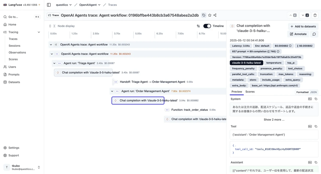321x174 pixels.
Task: Star the current trace
Action: click(210, 15)
